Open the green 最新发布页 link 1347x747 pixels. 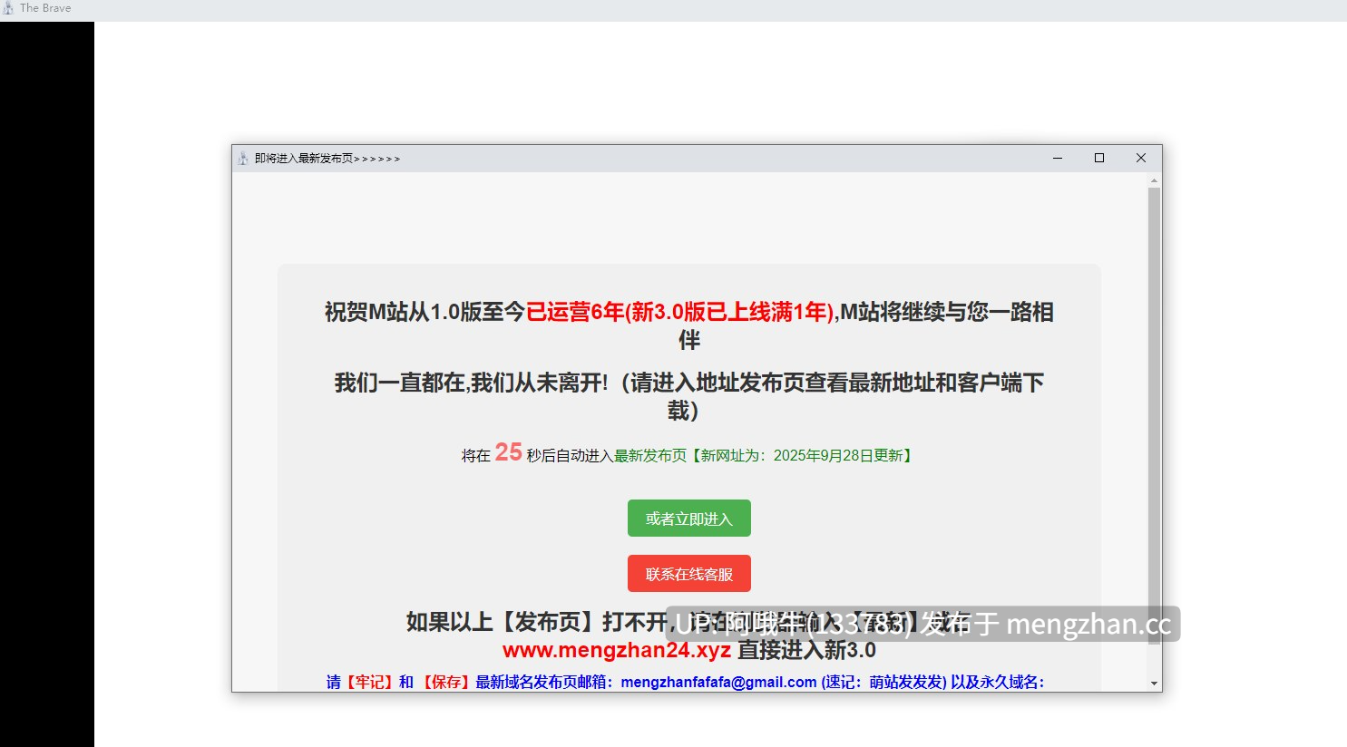pos(650,456)
